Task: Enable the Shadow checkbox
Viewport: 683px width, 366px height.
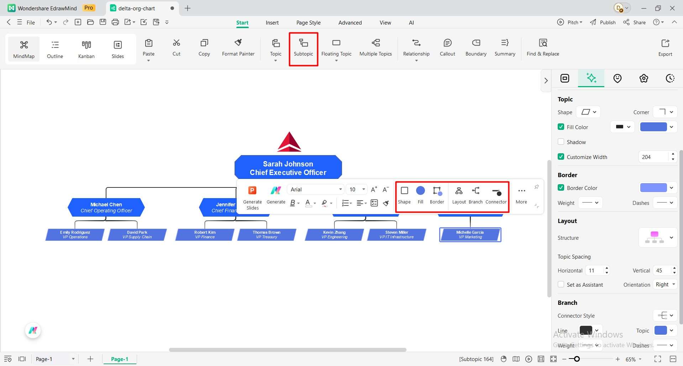Action: pyautogui.click(x=561, y=142)
